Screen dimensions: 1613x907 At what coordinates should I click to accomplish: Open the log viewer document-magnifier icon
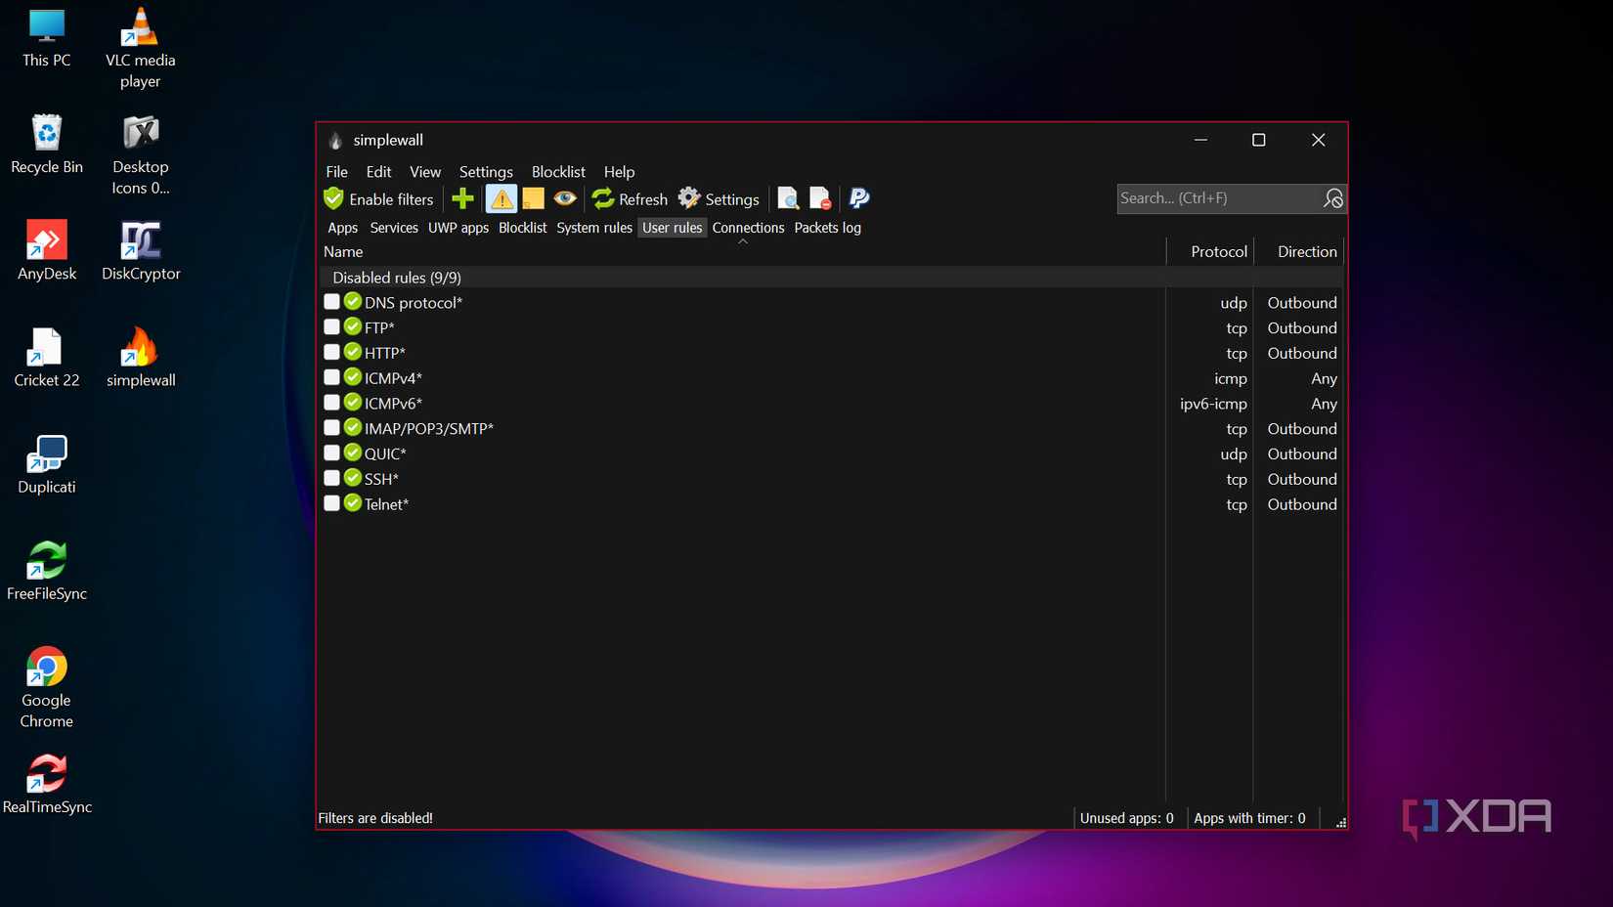788,198
